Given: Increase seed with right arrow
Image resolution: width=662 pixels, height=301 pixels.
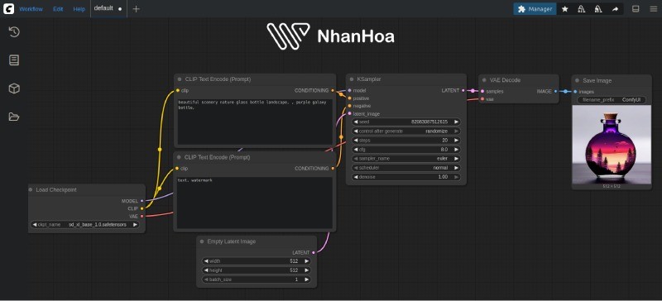Looking at the screenshot, I should 456,122.
